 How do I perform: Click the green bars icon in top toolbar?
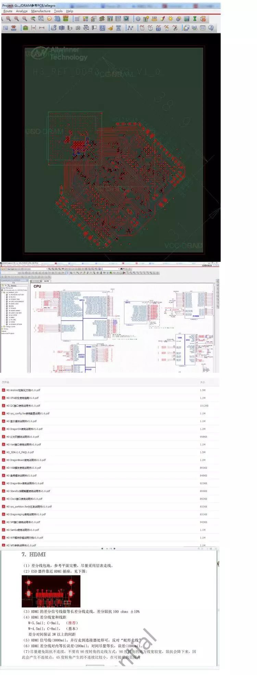pyautogui.click(x=186, y=19)
